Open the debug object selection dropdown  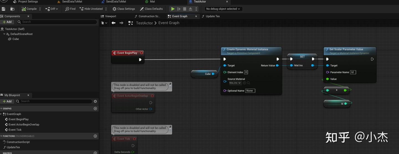click(223, 9)
